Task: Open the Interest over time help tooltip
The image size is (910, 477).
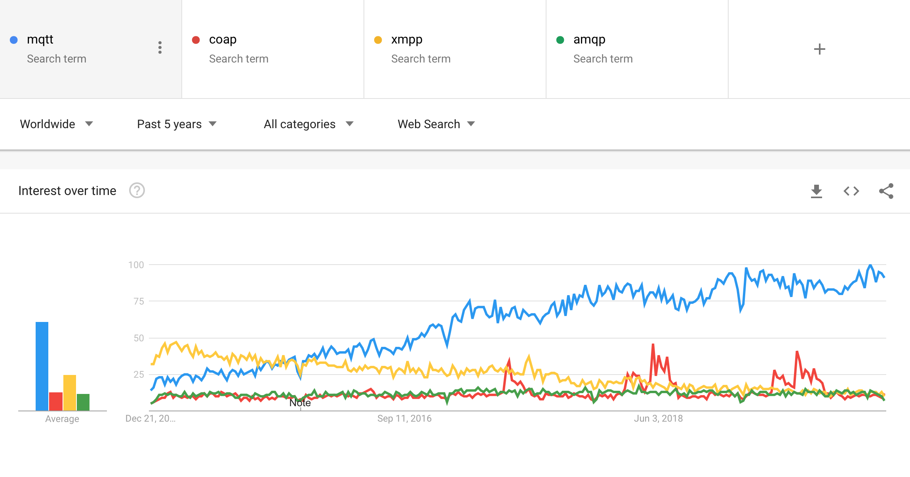Action: pos(137,191)
